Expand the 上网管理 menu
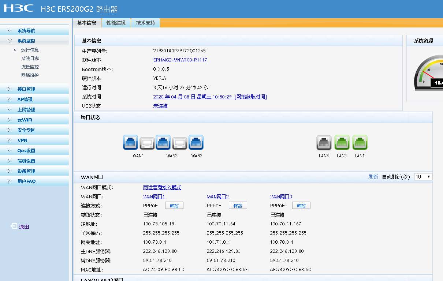 pos(34,110)
